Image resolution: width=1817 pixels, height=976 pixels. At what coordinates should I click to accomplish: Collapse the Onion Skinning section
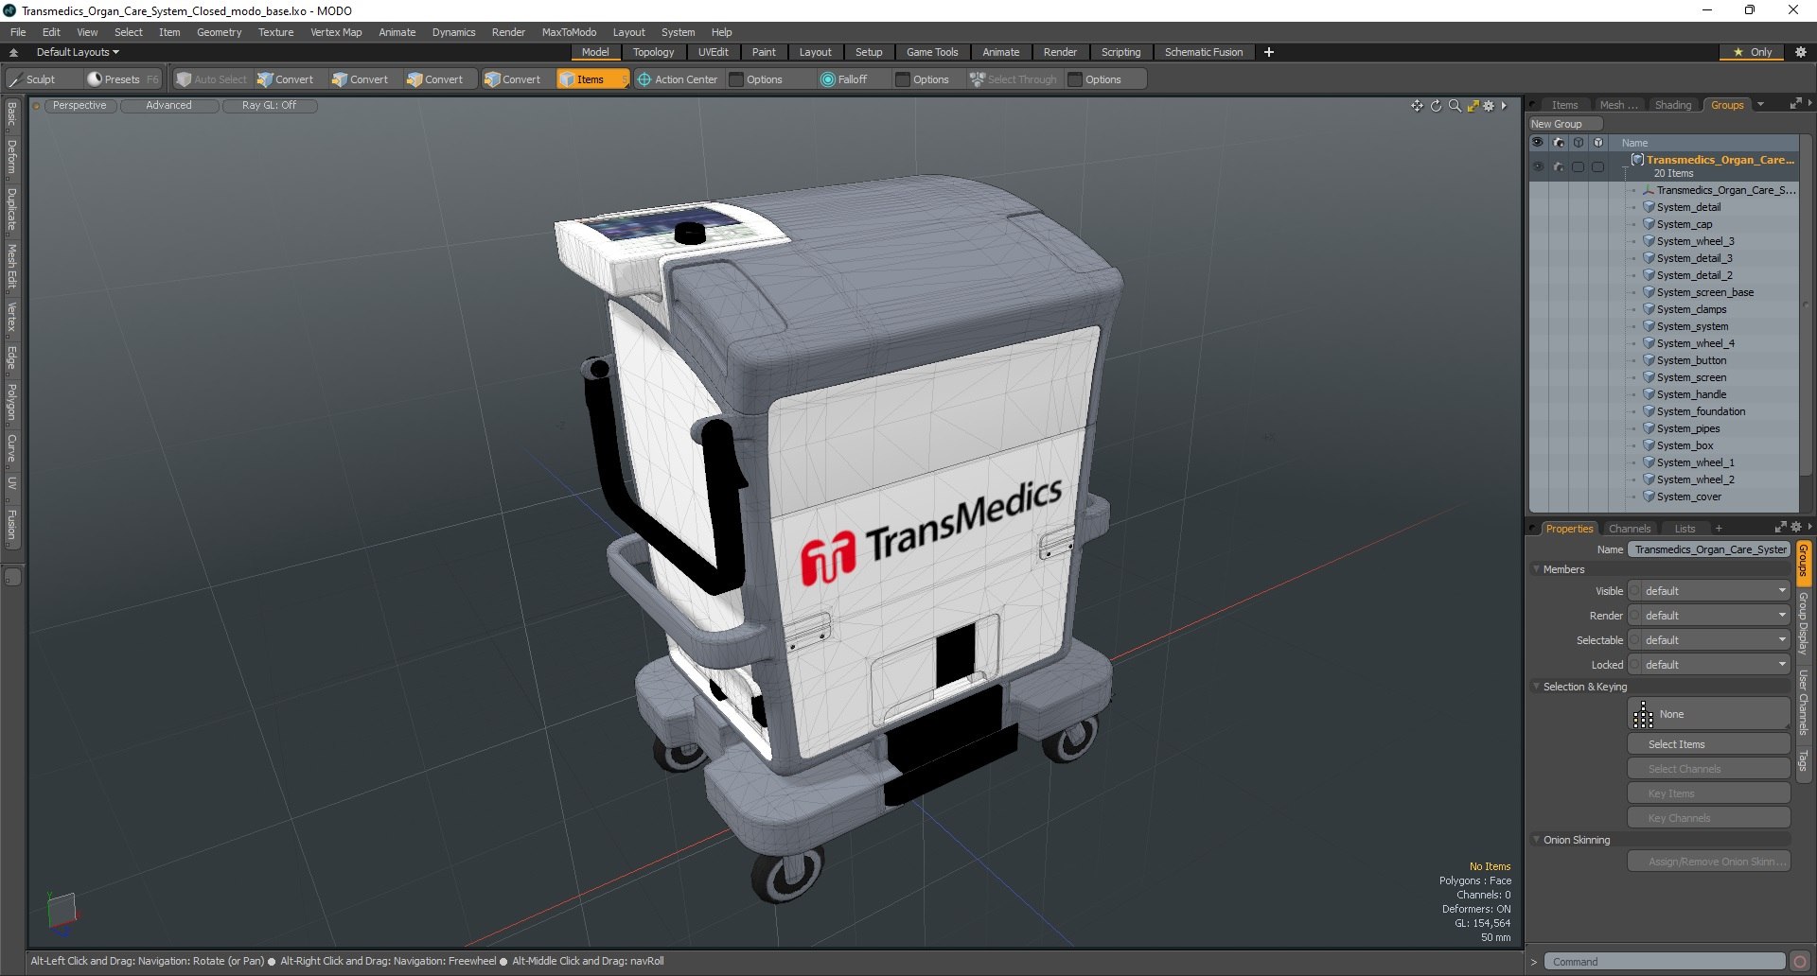1537,840
